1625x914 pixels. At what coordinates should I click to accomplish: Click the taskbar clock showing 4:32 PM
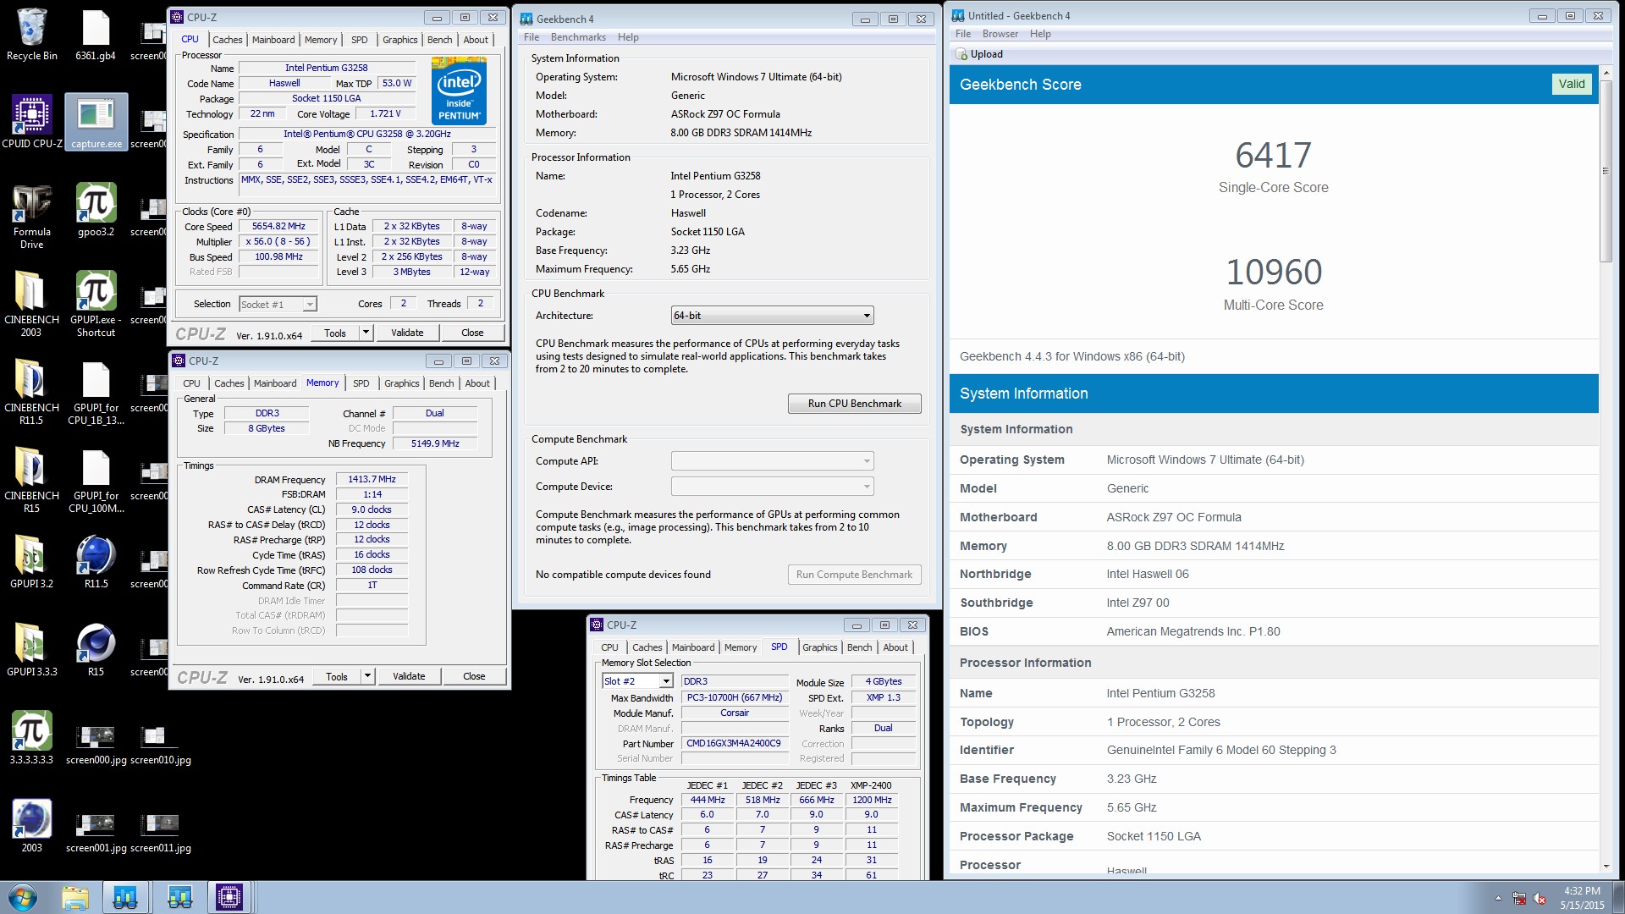(1582, 898)
